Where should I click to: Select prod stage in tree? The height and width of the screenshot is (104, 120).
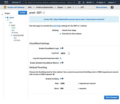tap(12, 18)
